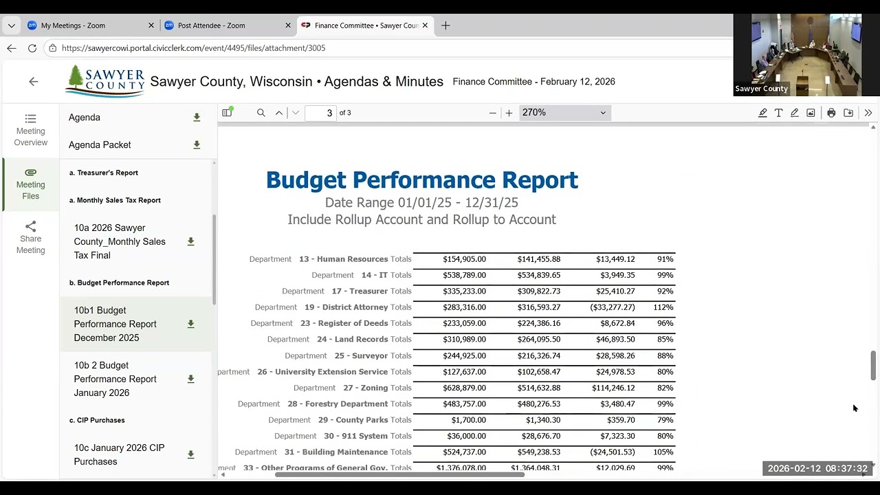Viewport: 880px width, 495px height.
Task: Reload the current page
Action: pyautogui.click(x=32, y=48)
